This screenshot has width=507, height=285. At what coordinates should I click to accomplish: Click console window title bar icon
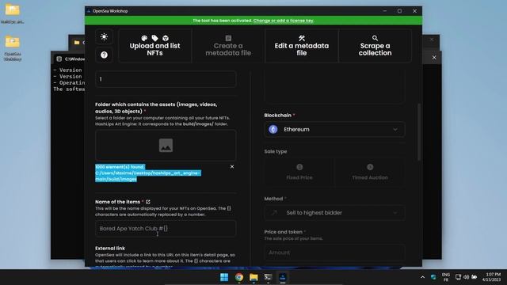[59, 59]
